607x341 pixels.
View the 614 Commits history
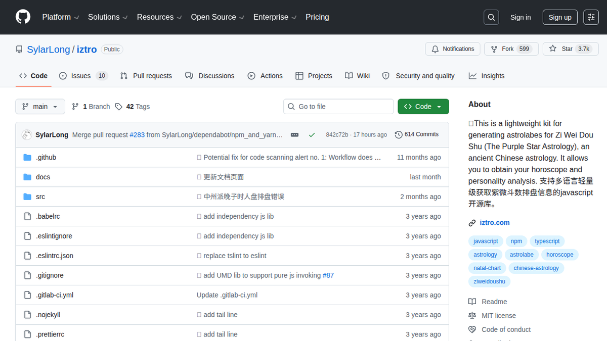click(x=416, y=134)
